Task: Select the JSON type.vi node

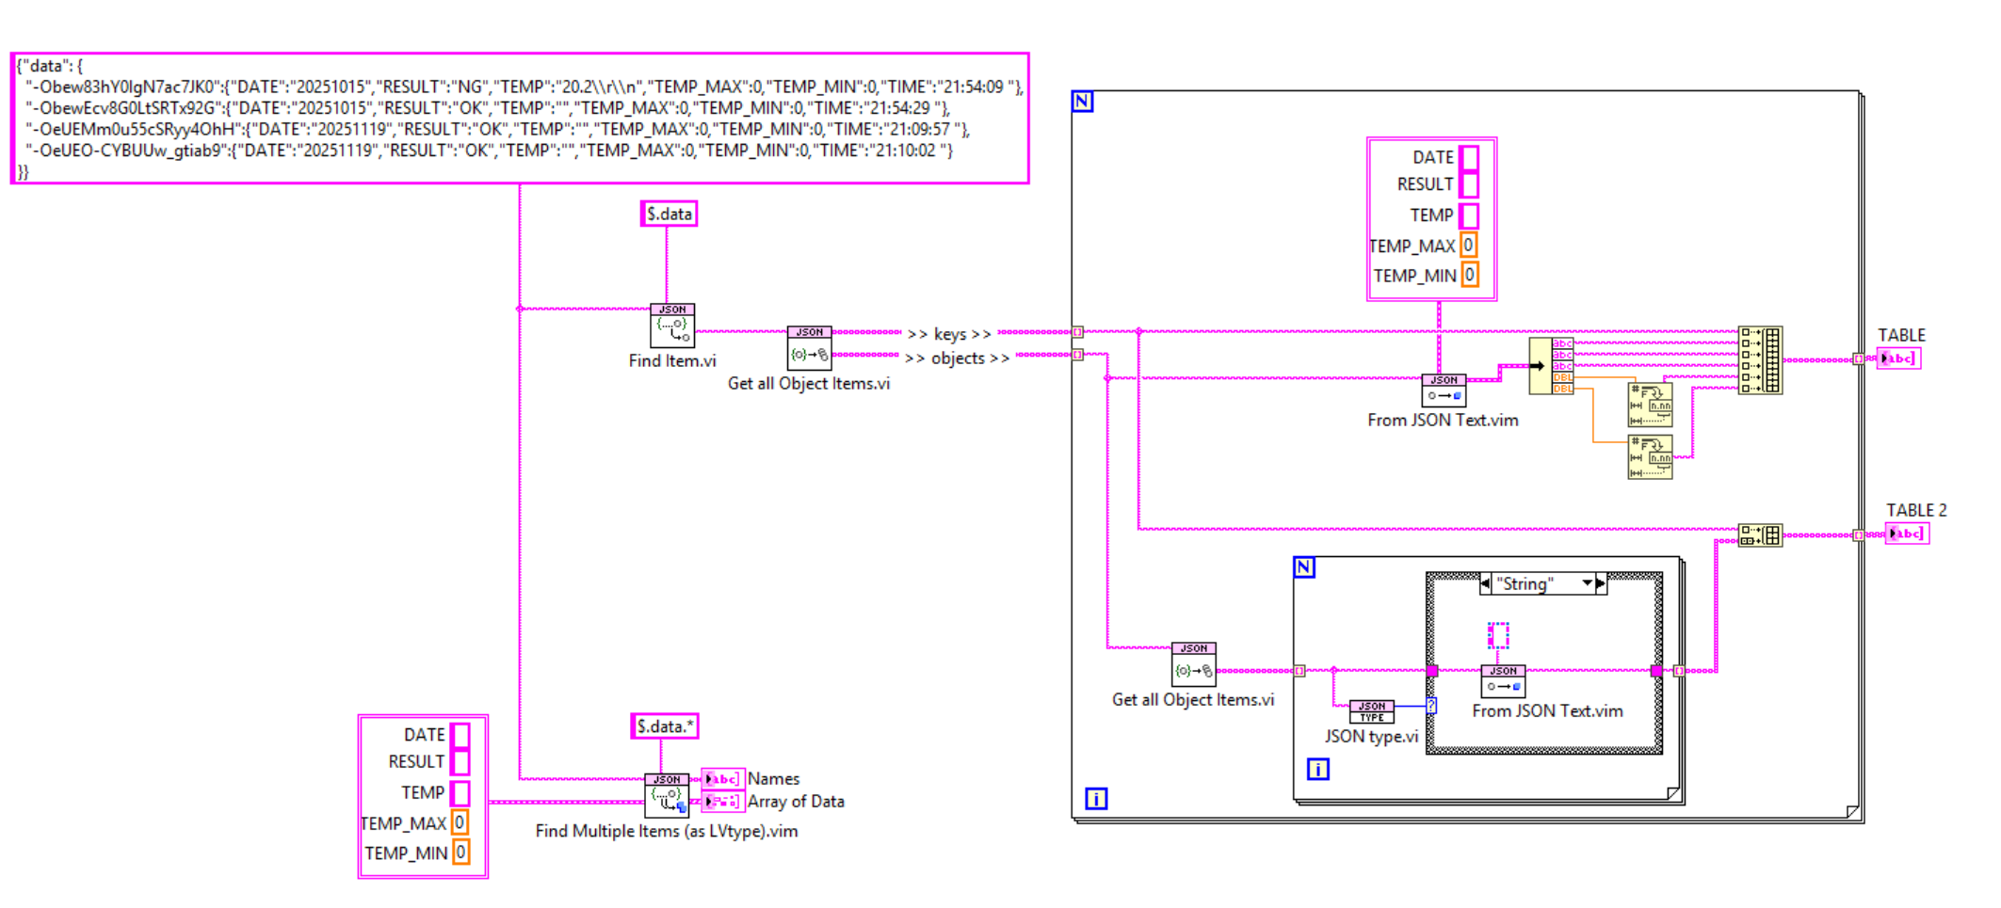Action: tap(1371, 711)
